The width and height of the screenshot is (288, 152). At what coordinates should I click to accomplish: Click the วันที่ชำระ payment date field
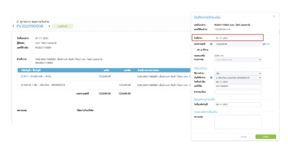(x=238, y=38)
